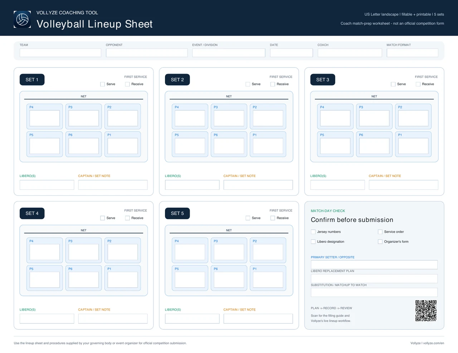
Task: Check Receive for Set 4 first service
Action: click(x=127, y=218)
